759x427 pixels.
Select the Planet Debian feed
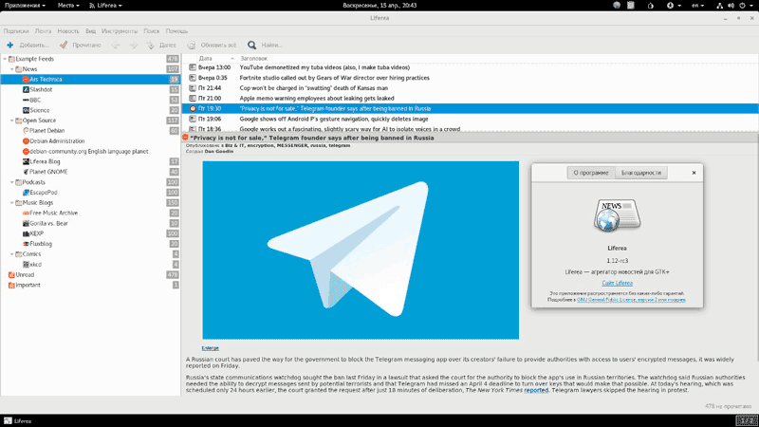46,131
